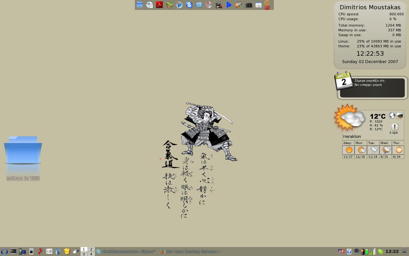Start Skype from the top dock
The width and height of the screenshot is (409, 256).
[189, 5]
